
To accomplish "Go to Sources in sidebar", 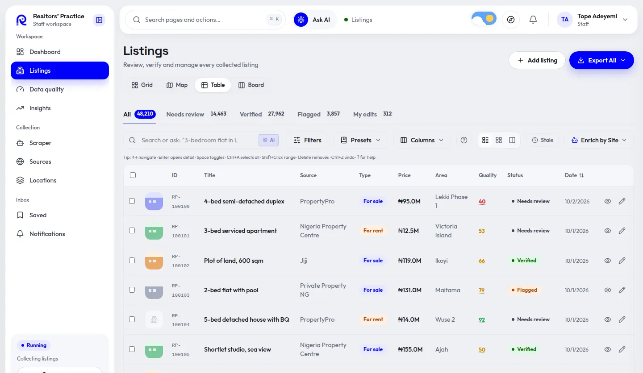I will [x=60, y=162].
